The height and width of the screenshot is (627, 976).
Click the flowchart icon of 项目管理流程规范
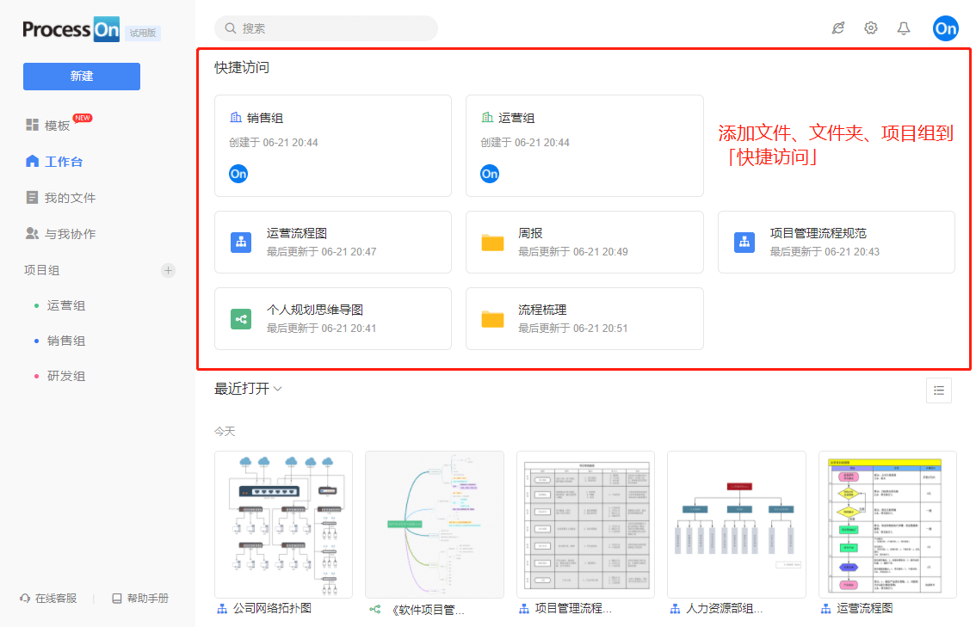point(744,243)
